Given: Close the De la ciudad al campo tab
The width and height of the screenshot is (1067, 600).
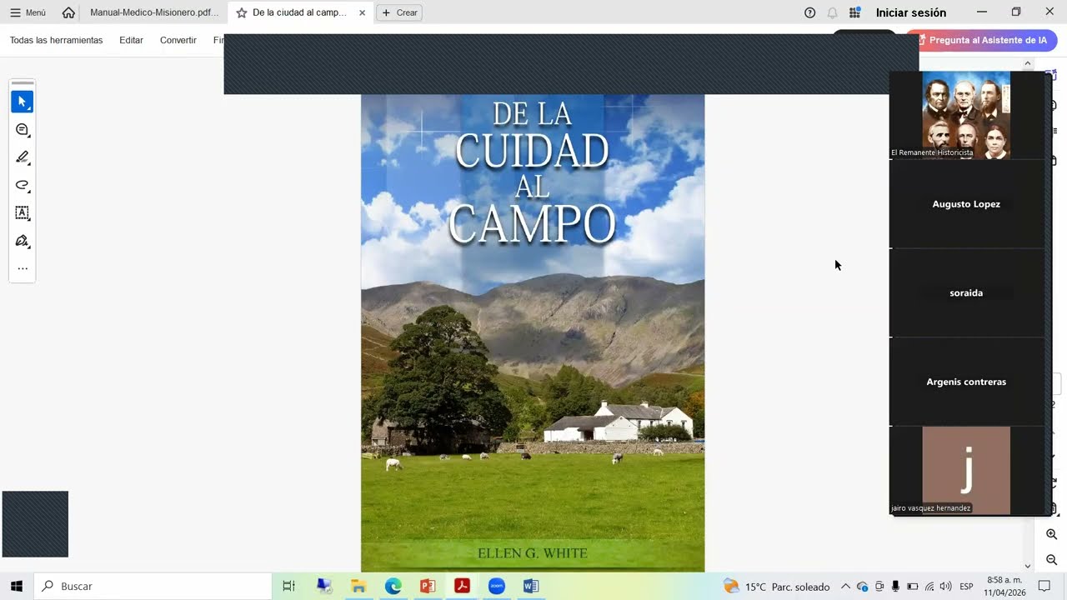Looking at the screenshot, I should pos(362,12).
